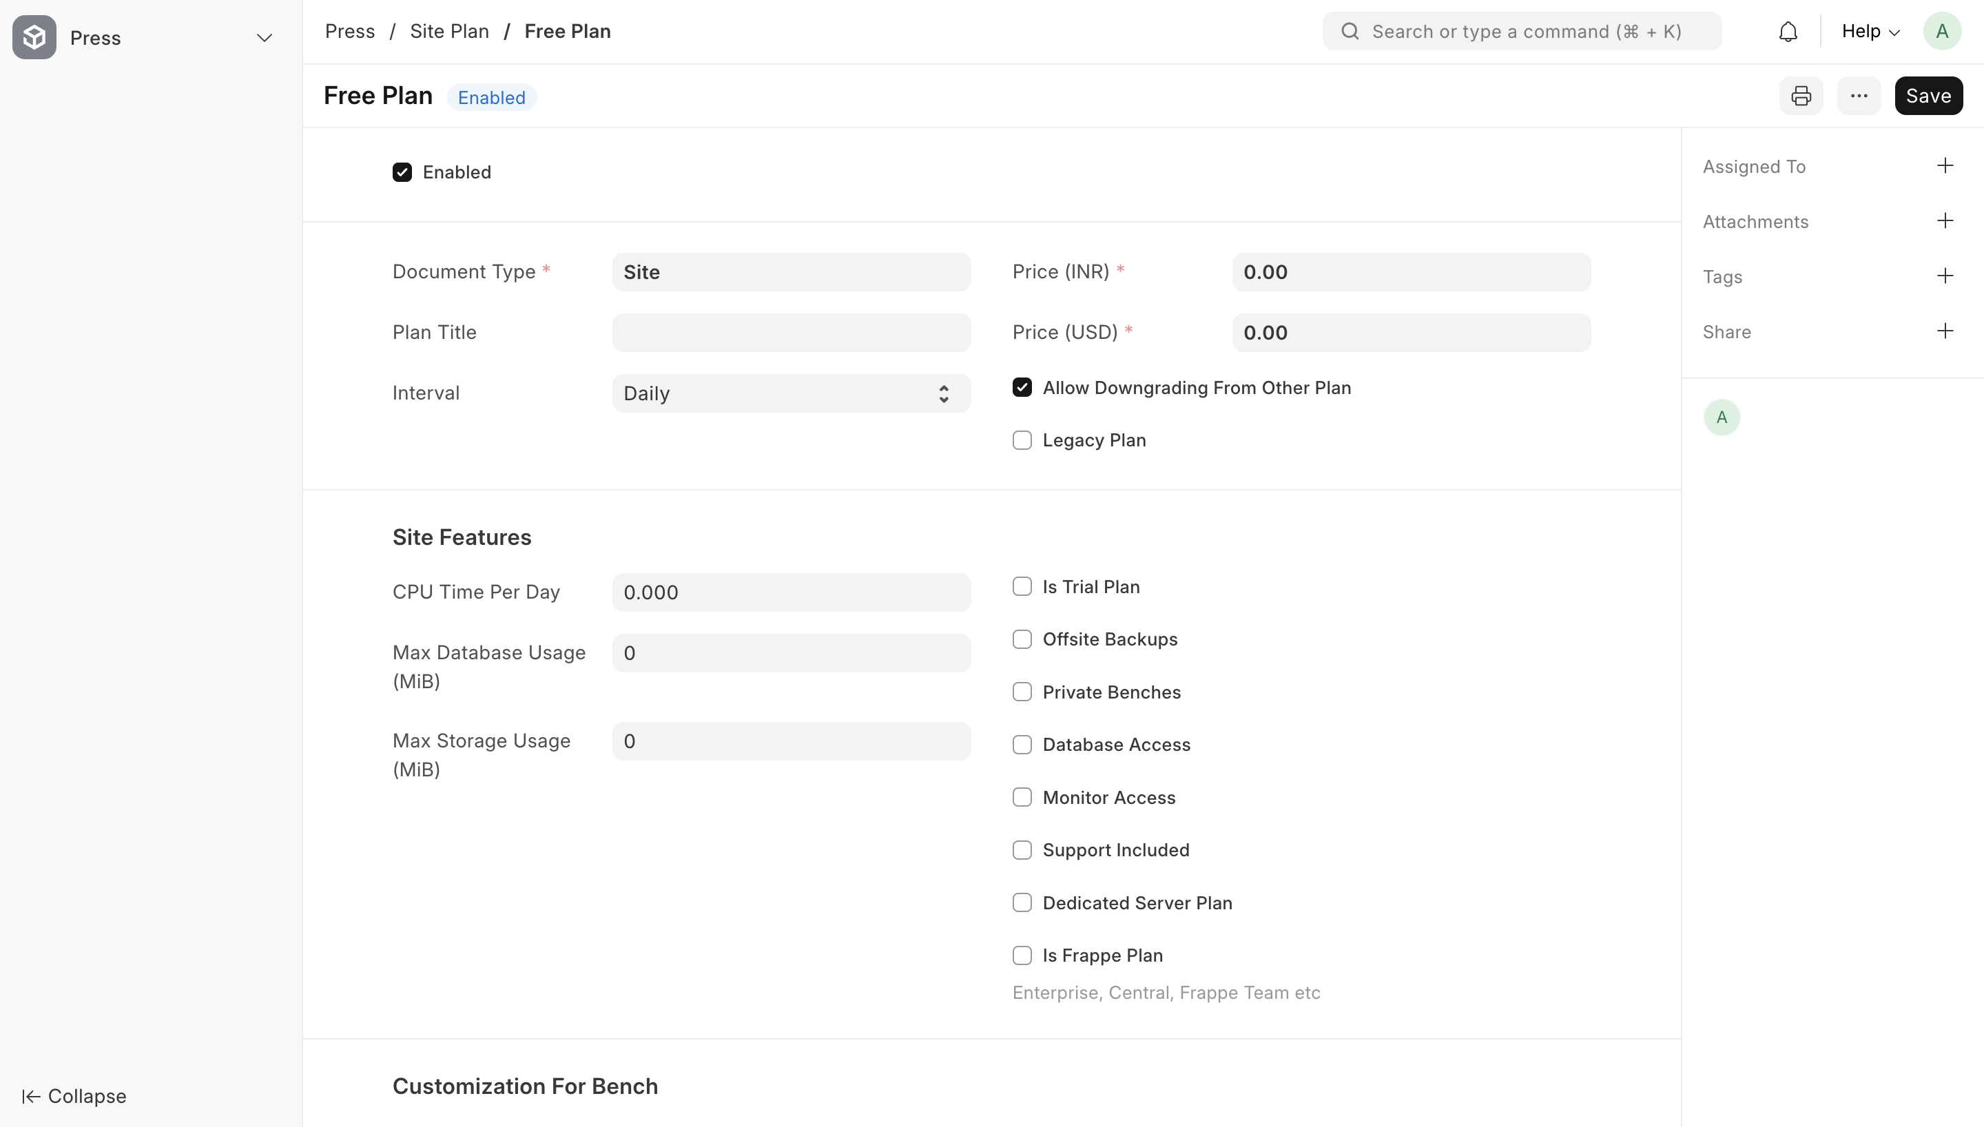Screen dimensions: 1984x1127
Task: Toggle Allow Downgrading From Other Plan
Action: click(1022, 388)
